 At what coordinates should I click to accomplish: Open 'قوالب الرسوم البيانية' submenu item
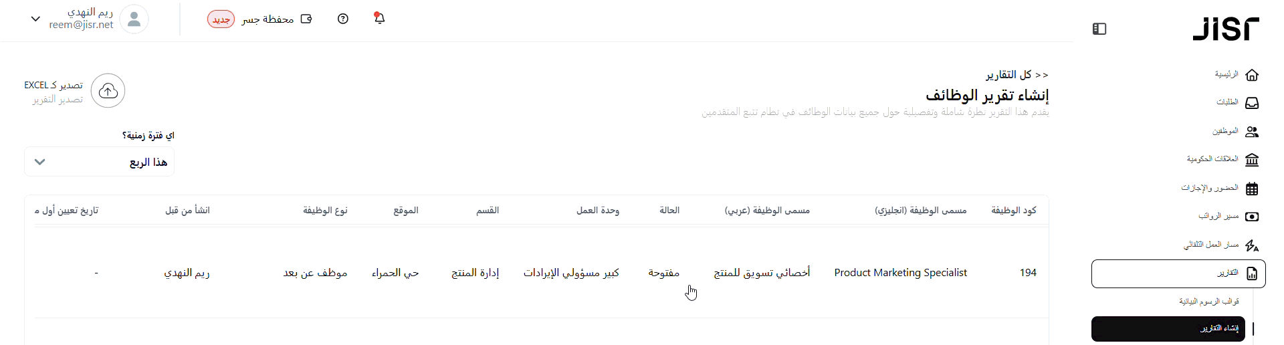(x=1209, y=302)
